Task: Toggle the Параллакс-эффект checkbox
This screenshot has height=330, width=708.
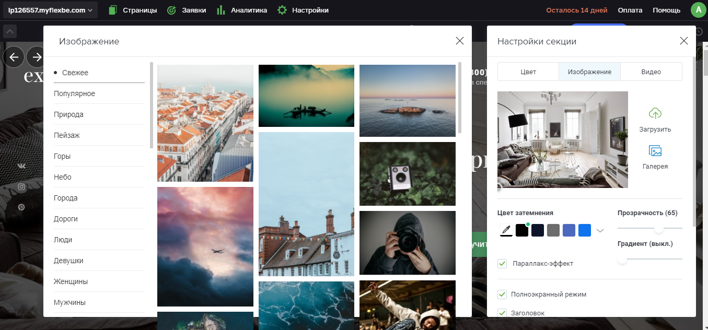Action: coord(502,263)
